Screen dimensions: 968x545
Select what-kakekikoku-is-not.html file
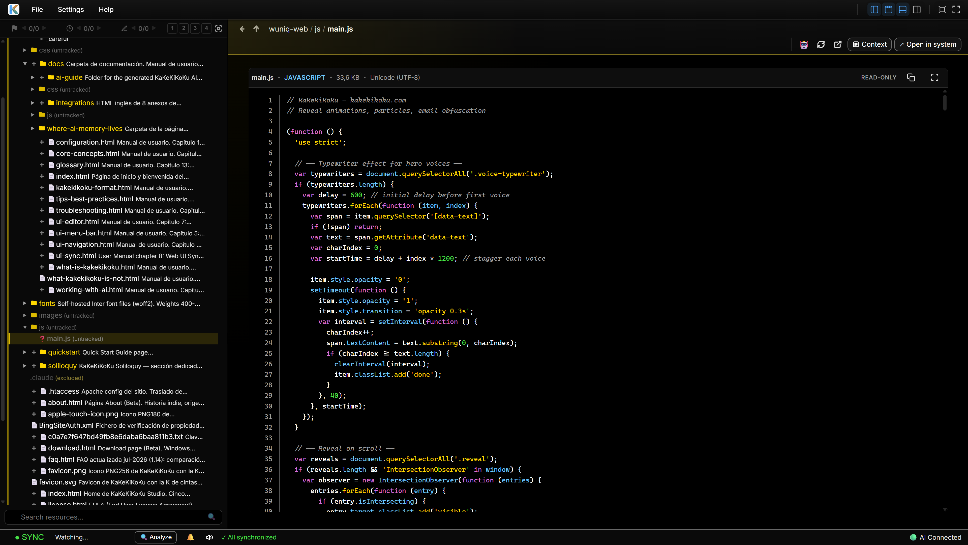pyautogui.click(x=93, y=279)
